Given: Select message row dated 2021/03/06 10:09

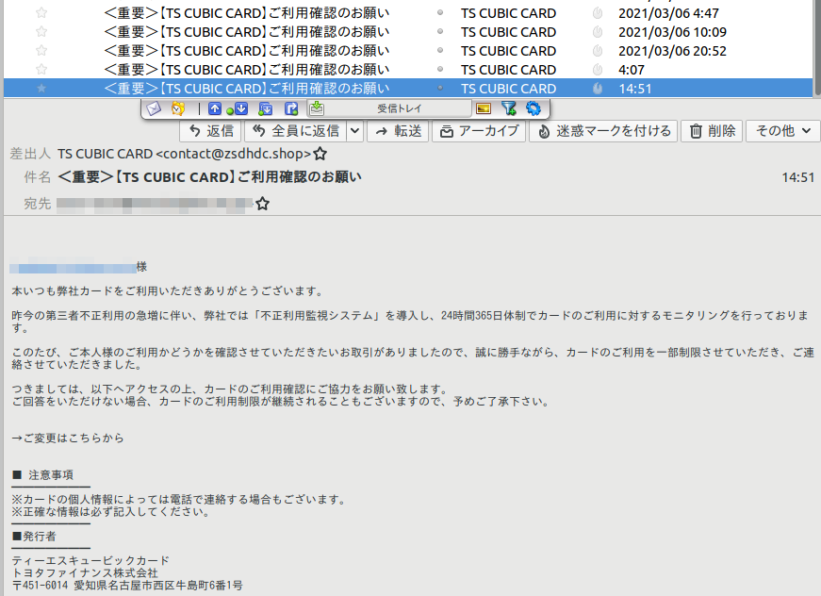Looking at the screenshot, I should 408,32.
